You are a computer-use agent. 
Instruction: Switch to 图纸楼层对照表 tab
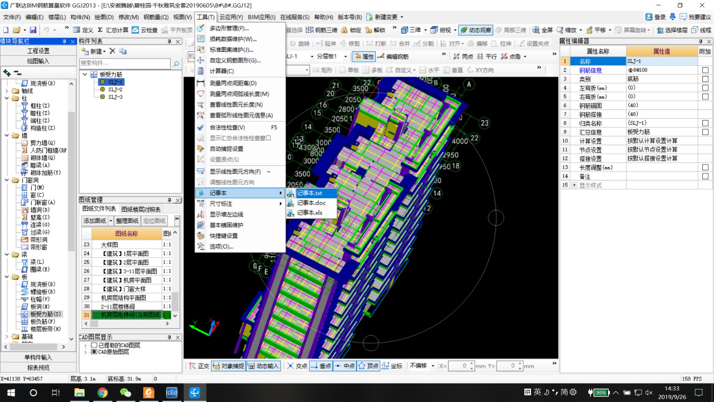pyautogui.click(x=141, y=209)
